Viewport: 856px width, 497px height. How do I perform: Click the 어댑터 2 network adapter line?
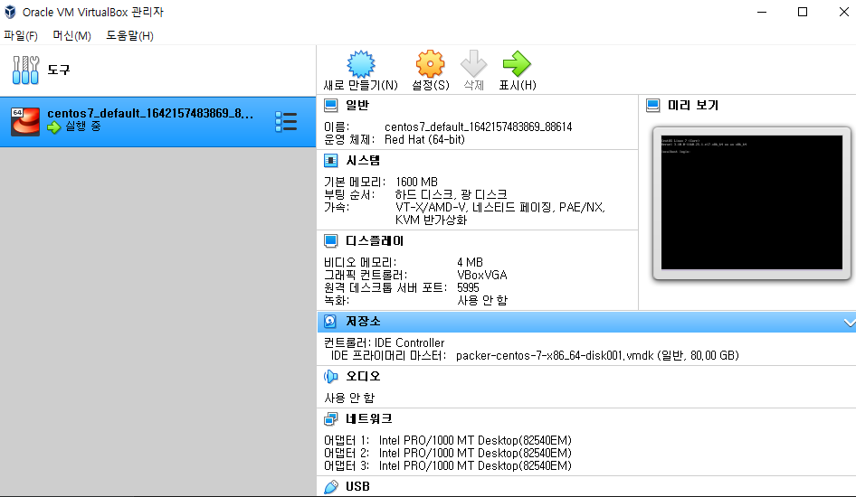point(448,453)
